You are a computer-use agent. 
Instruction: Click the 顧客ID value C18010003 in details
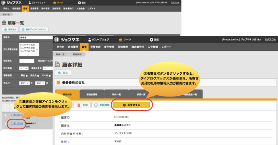121,117
